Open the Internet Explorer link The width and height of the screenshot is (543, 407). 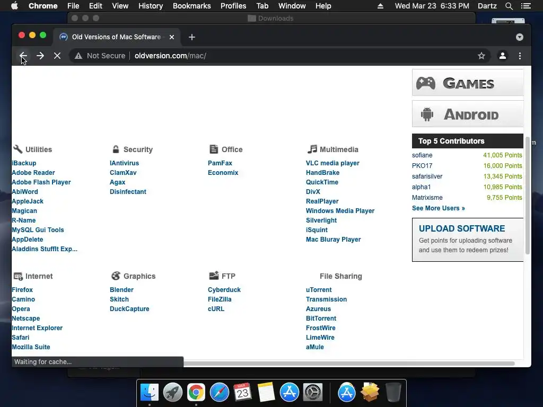pos(37,328)
